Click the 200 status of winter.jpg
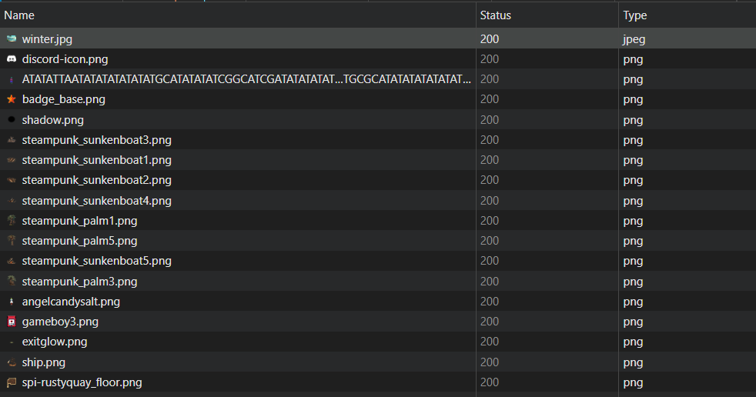Viewport: 756px width, 397px height. pos(489,38)
